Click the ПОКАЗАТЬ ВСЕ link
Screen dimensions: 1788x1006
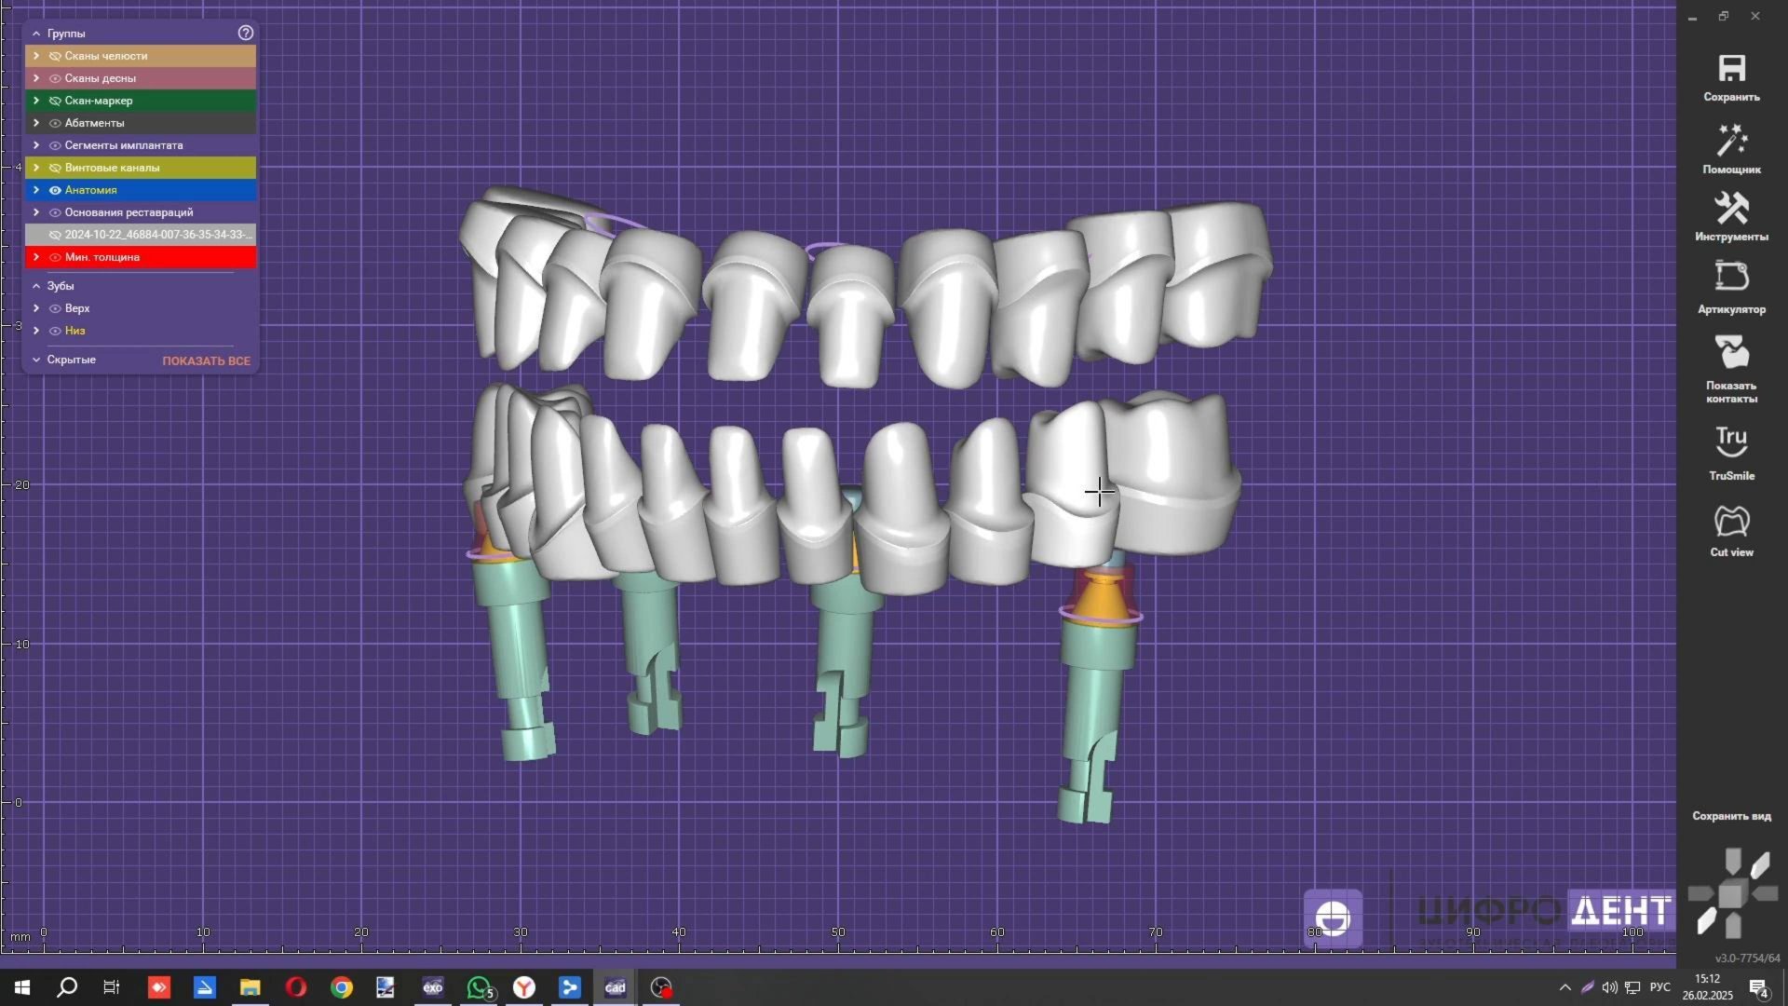click(x=206, y=361)
